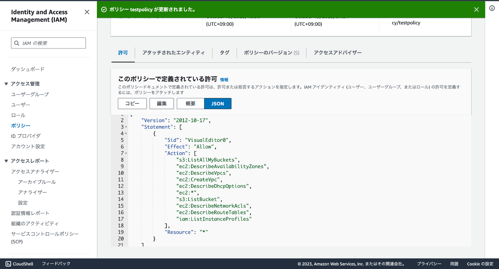The image size is (499, 269).
Task: Close the IAM navigation sidebar
Action: [x=87, y=12]
